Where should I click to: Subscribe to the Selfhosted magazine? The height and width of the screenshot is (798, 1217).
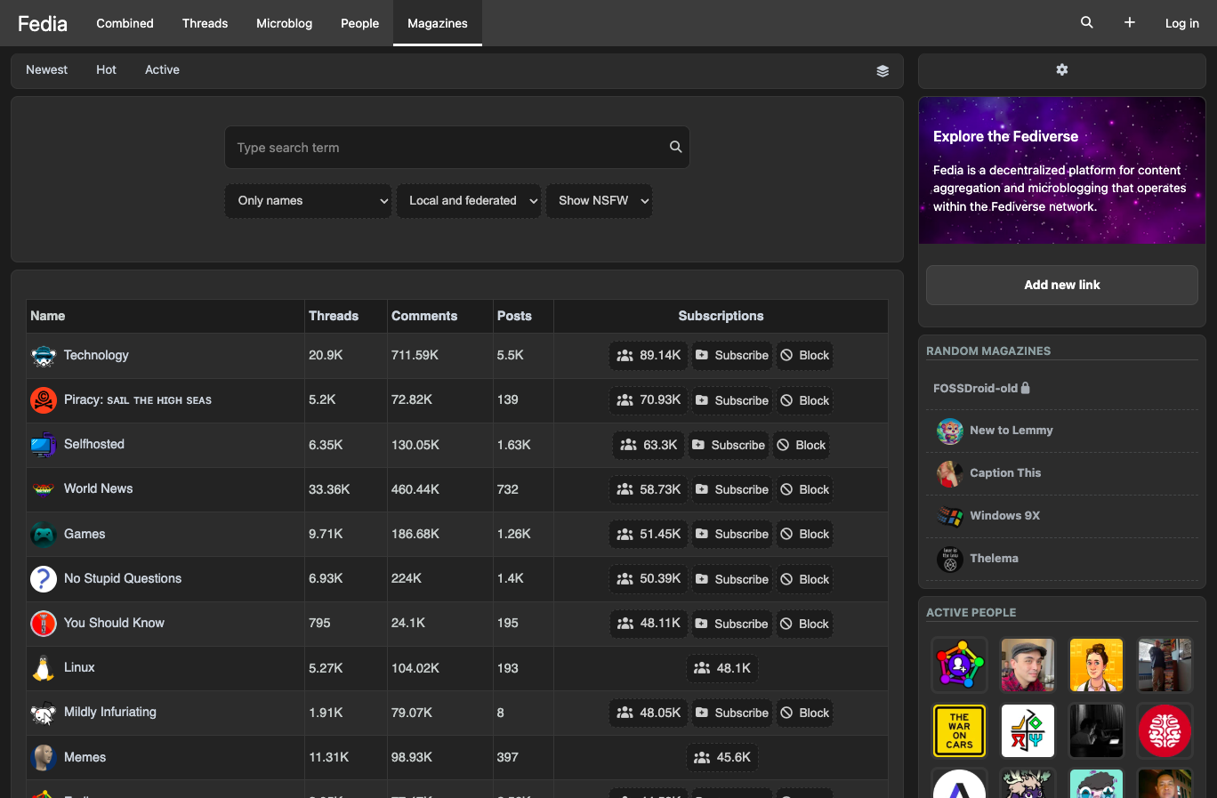pyautogui.click(x=728, y=445)
